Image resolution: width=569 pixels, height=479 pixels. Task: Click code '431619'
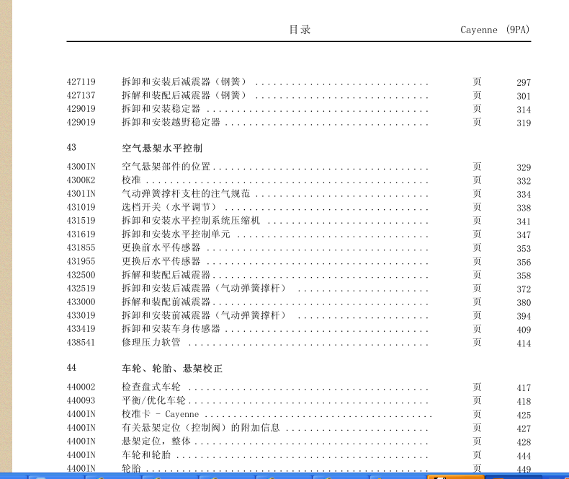[81, 234]
